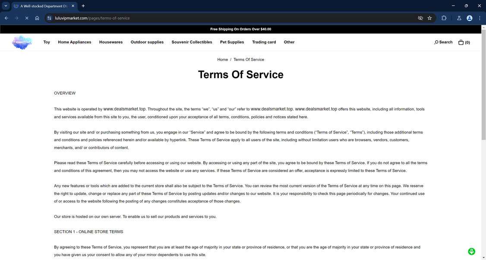Screen dimensions: 486x260
Task: Open the Other category
Action: 289,42
